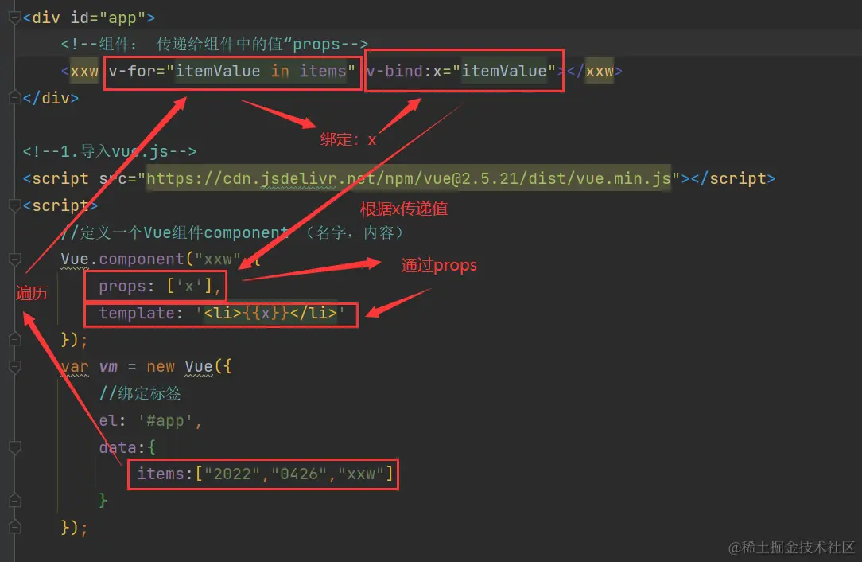862x562 pixels.
Task: Open the cdn.jsdelivr.net vue.min.js URL
Action: click(409, 178)
